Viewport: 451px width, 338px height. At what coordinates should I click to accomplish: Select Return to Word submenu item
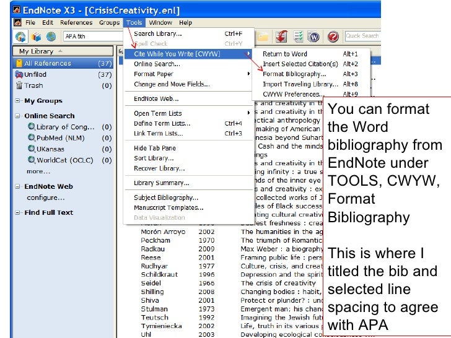[311, 54]
